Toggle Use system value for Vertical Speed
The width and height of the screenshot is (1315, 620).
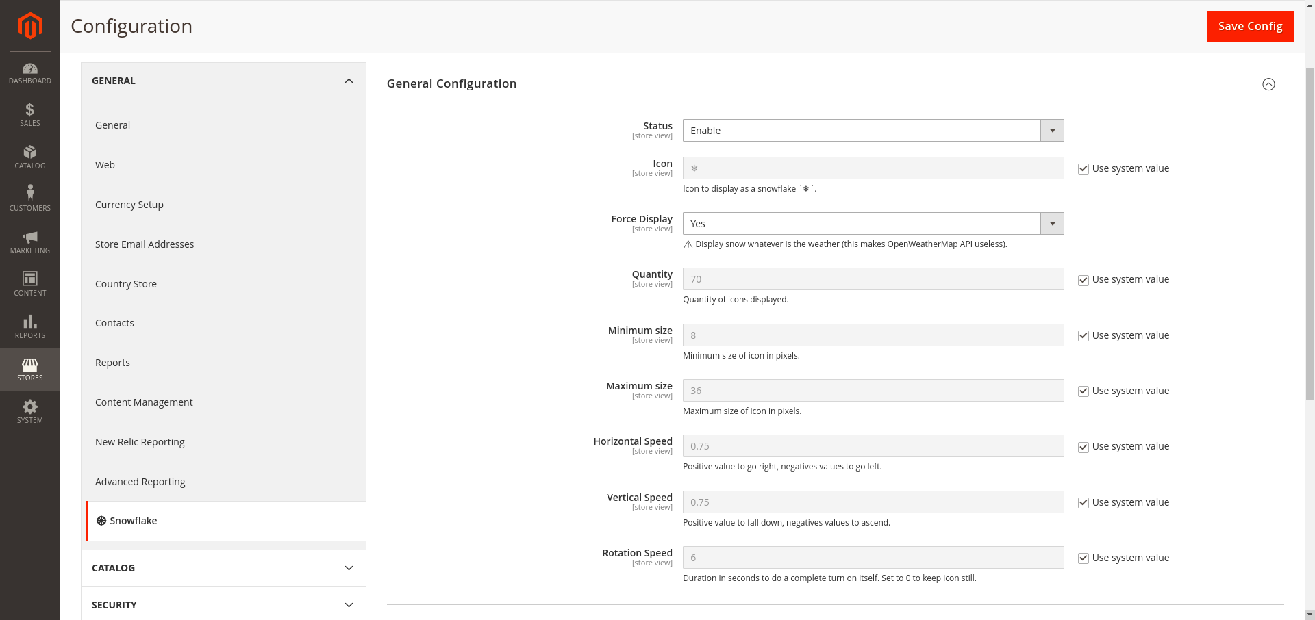[1084, 503]
